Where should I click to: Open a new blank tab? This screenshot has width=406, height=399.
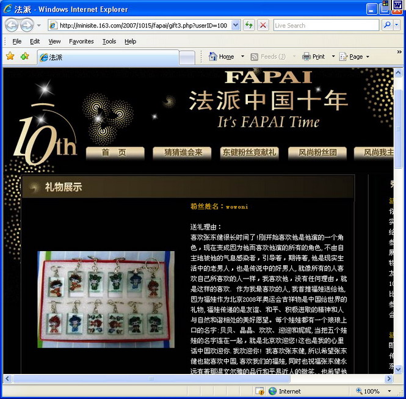coord(187,58)
